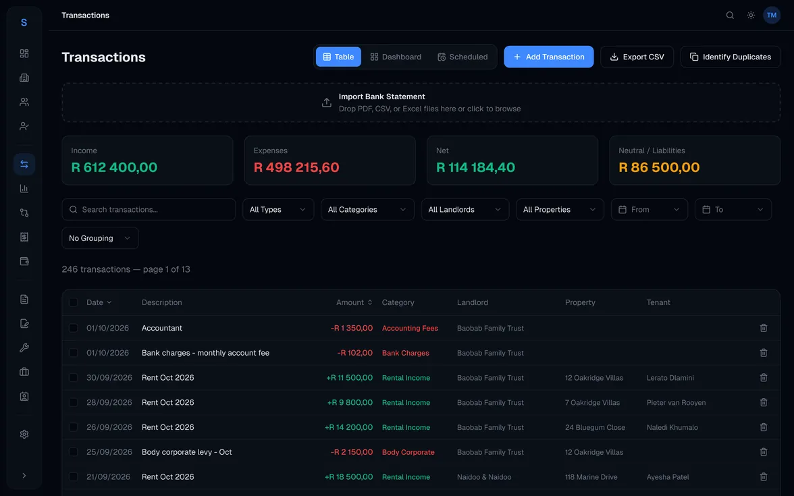Delete the Accountant transaction with its trash icon

pyautogui.click(x=764, y=328)
